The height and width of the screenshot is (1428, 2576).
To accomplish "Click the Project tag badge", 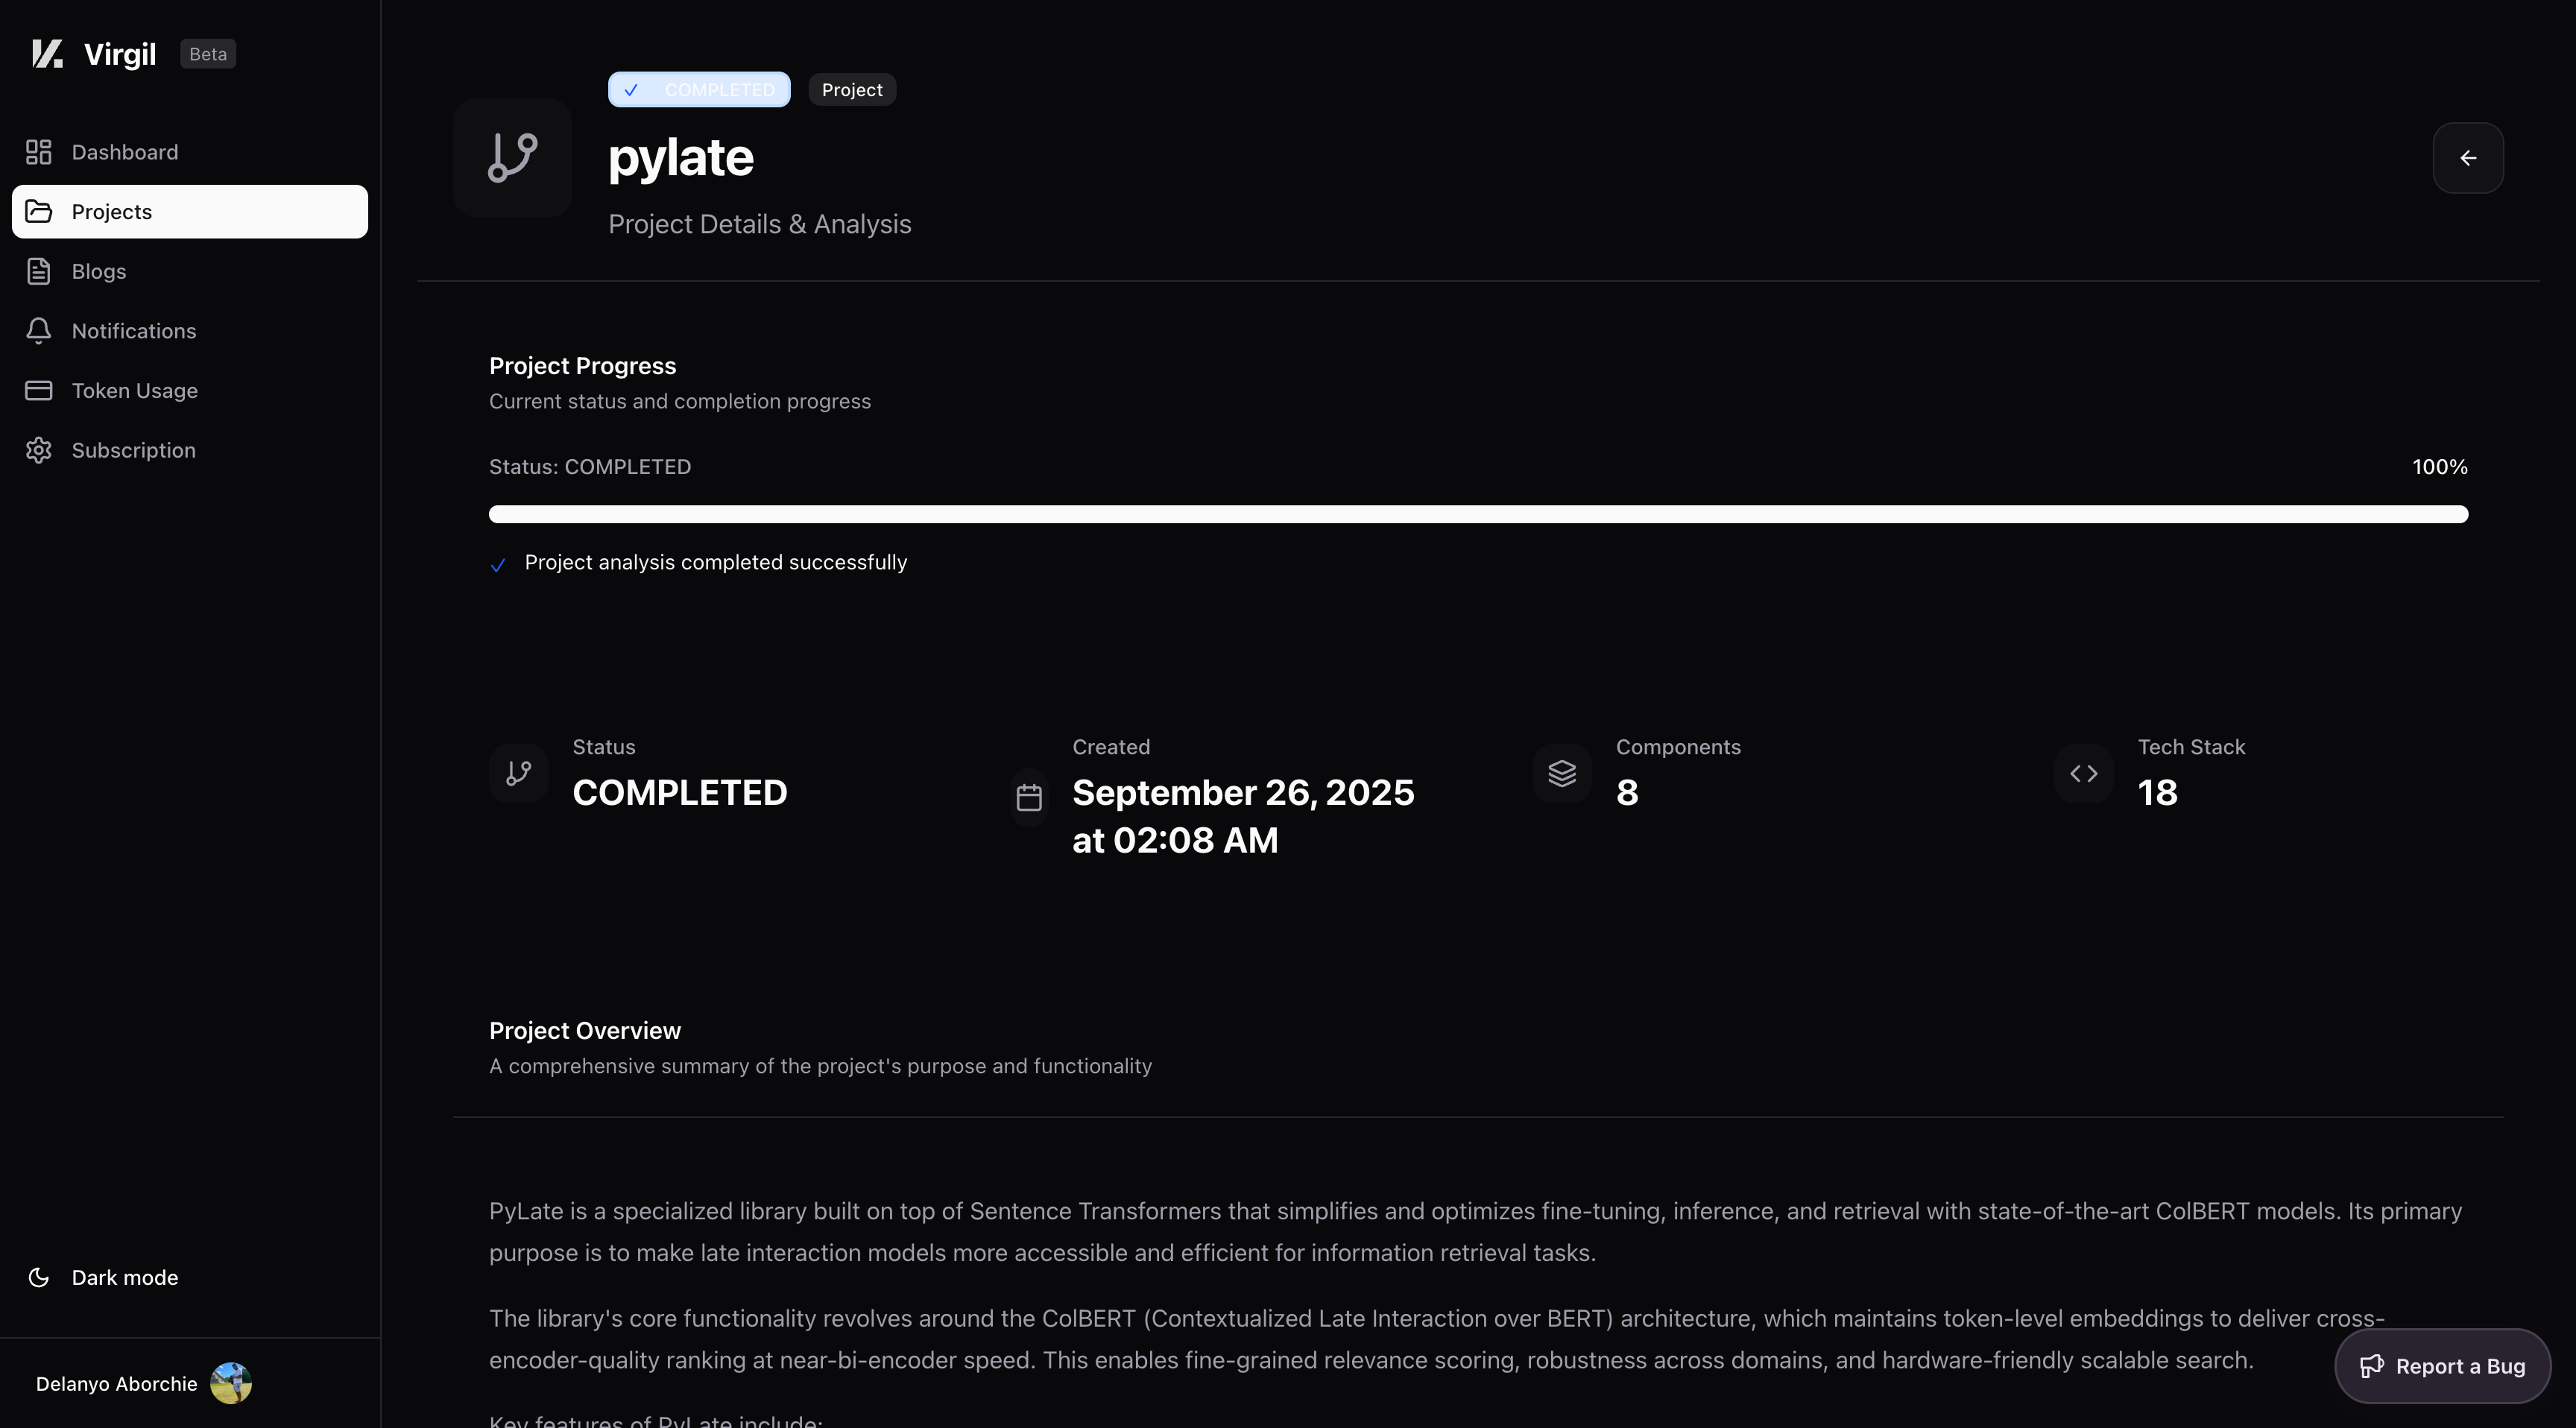I will 851,90.
